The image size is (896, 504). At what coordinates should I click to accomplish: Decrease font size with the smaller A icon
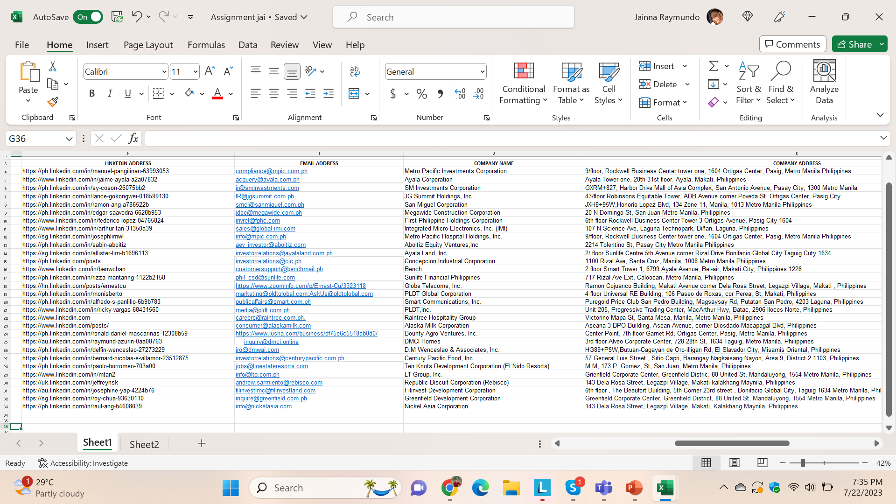coord(228,71)
